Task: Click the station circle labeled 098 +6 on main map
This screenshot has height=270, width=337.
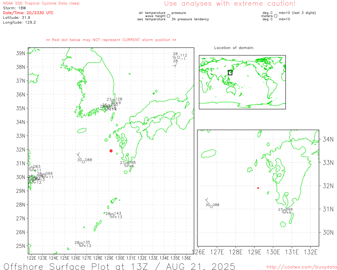Action: (127, 165)
